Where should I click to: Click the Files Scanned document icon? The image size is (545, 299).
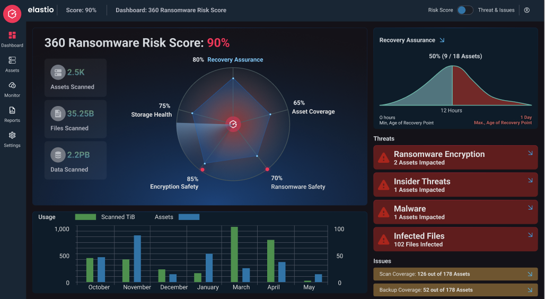pos(58,113)
